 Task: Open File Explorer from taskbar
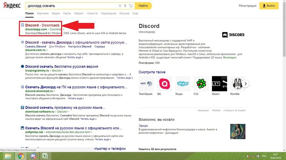[x=8, y=156]
